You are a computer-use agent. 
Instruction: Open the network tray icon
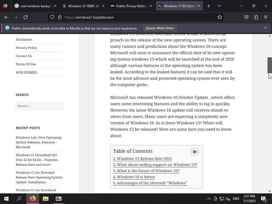(x=222, y=199)
